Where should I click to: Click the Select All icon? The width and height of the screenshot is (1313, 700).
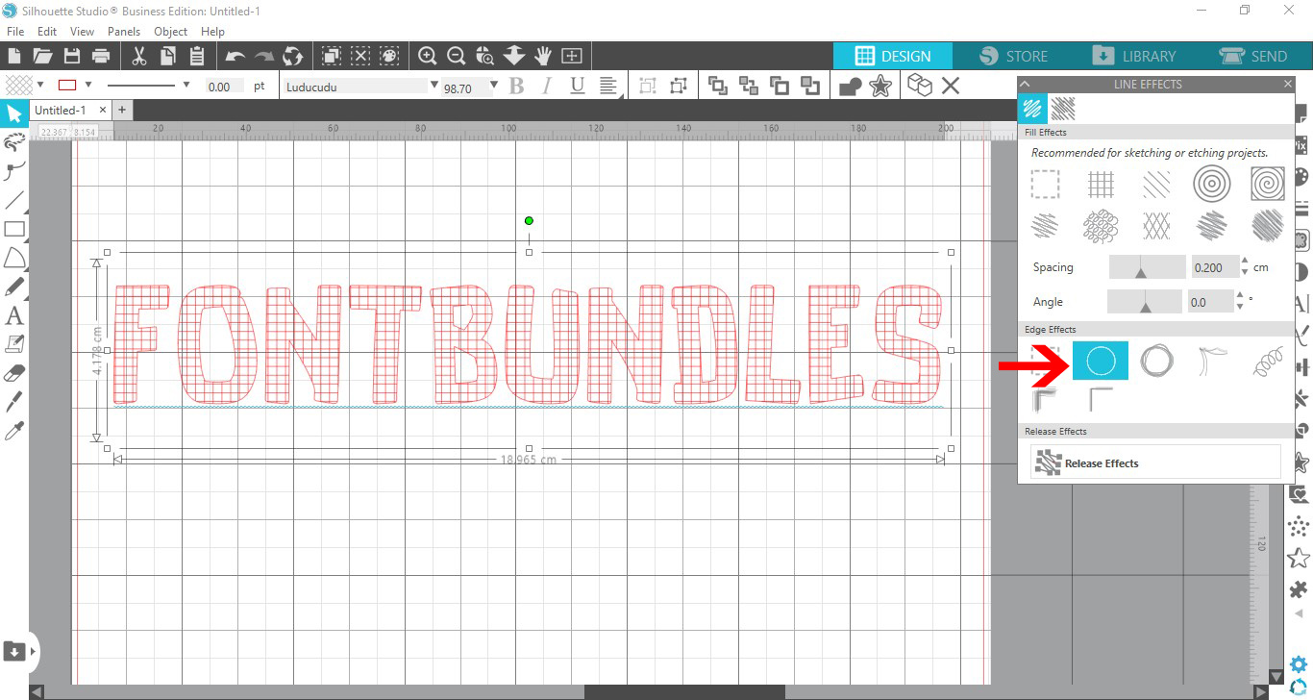[332, 56]
